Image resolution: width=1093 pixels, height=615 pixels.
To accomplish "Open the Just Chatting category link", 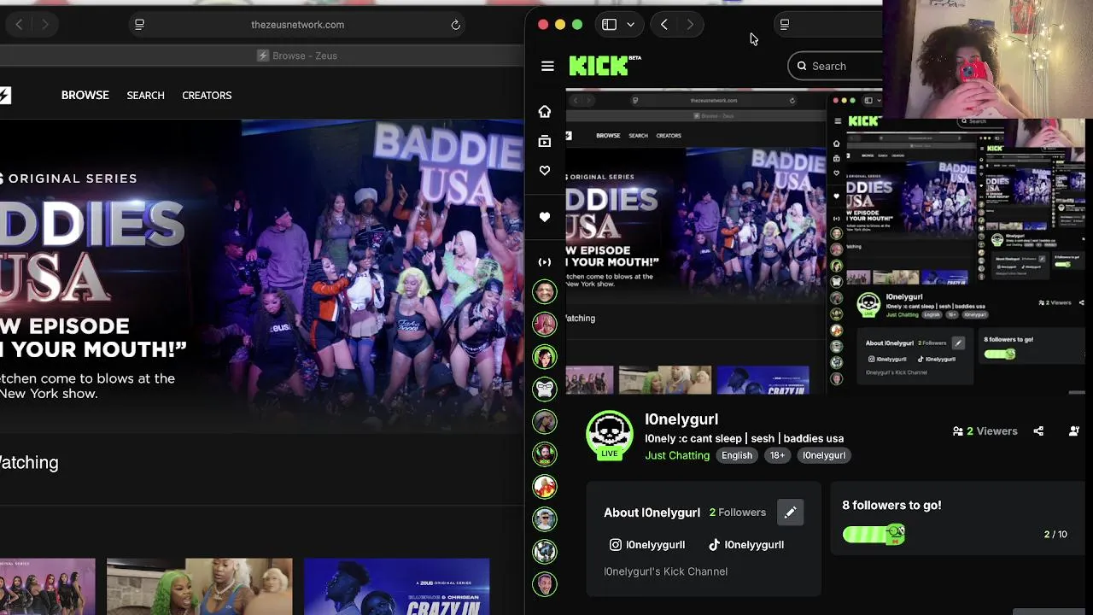I will (x=677, y=455).
